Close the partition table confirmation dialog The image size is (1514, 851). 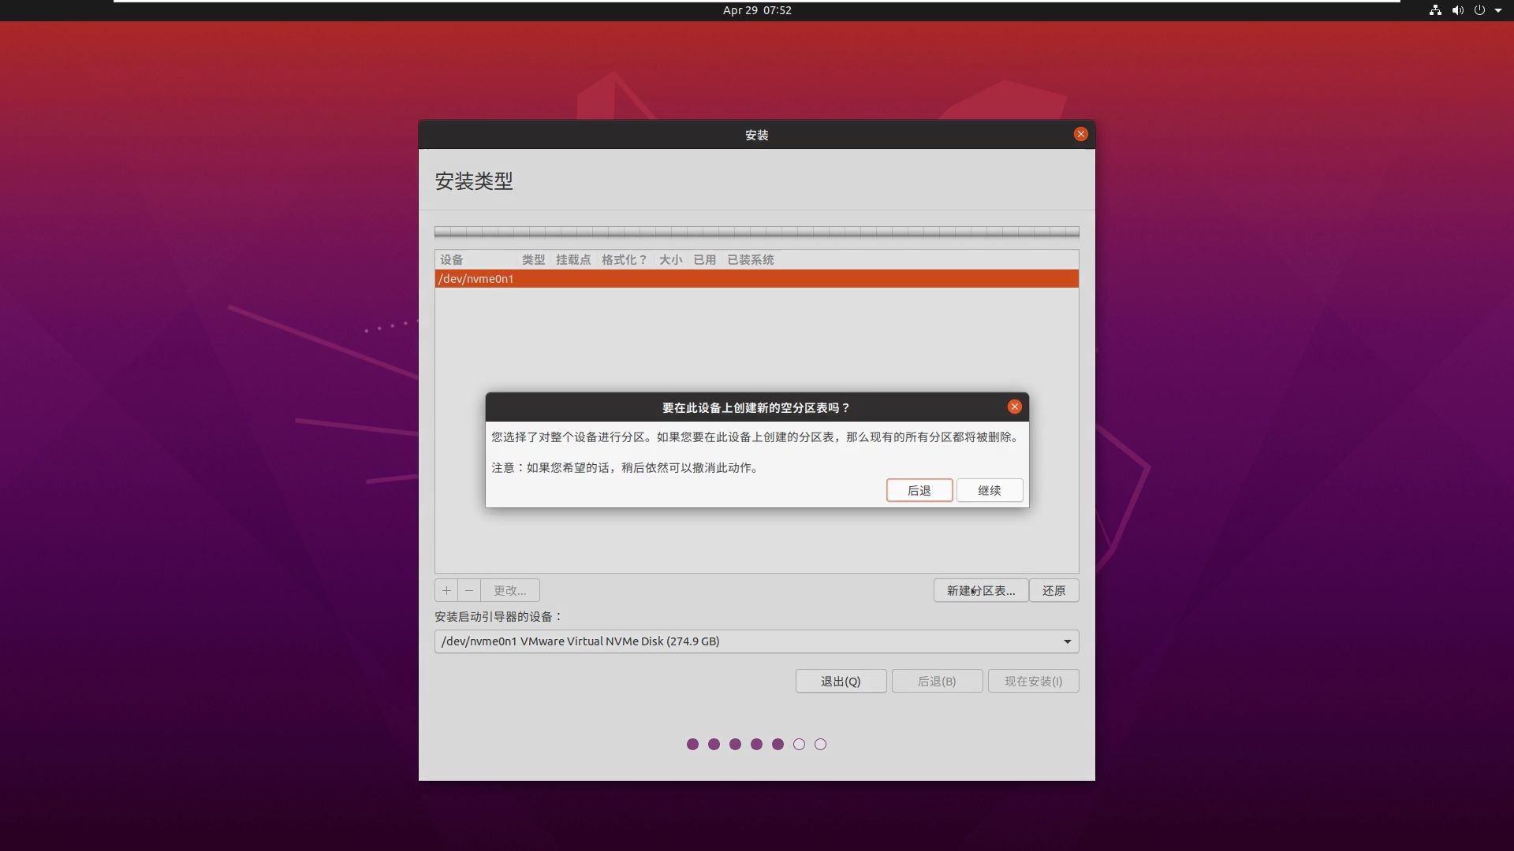[x=1014, y=407]
